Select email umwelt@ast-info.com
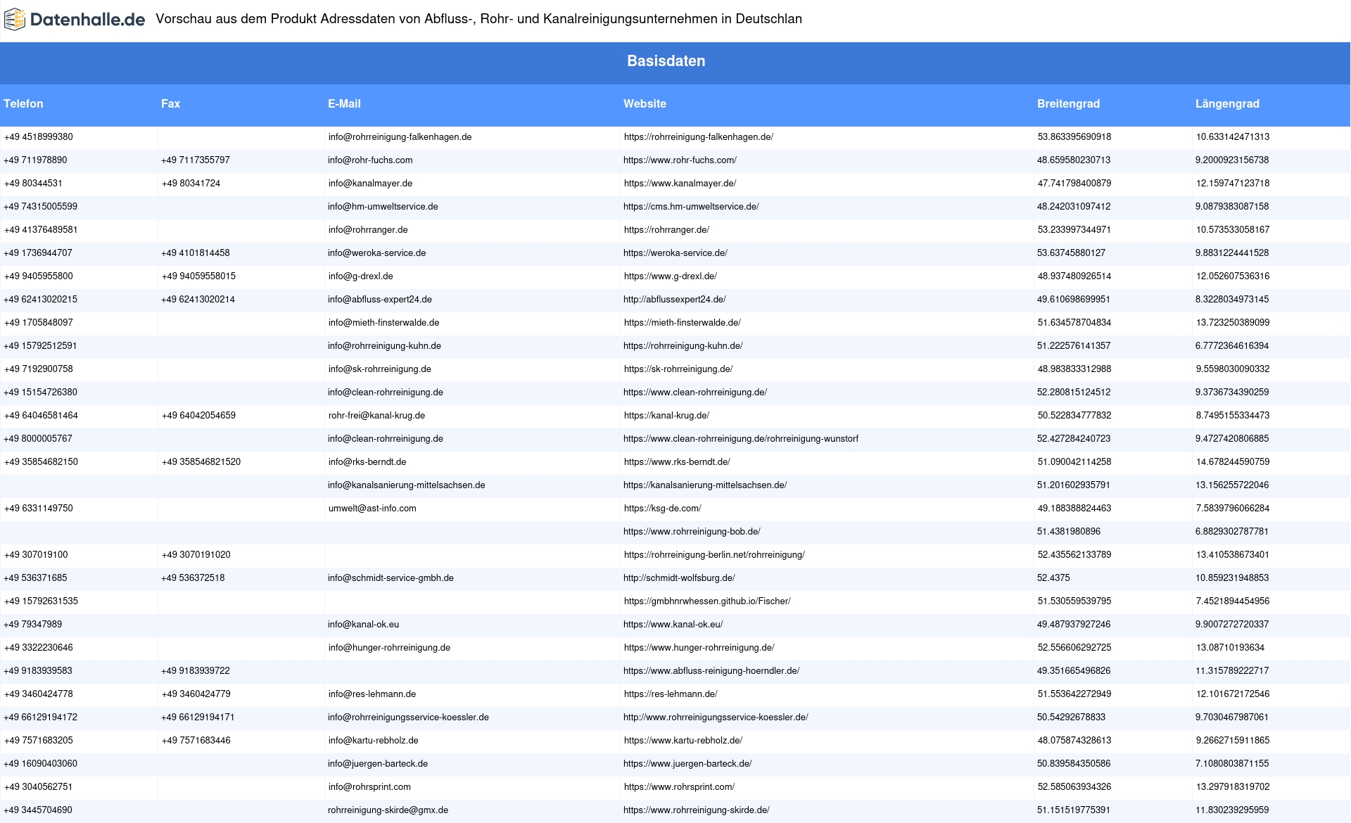The image size is (1351, 823). point(372,509)
